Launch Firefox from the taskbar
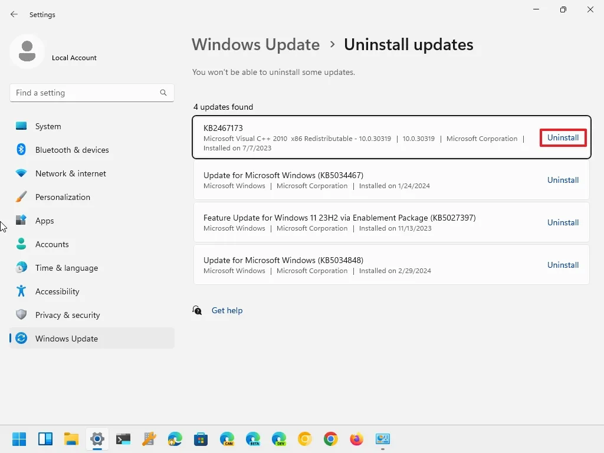The width and height of the screenshot is (604, 453). 356,439
